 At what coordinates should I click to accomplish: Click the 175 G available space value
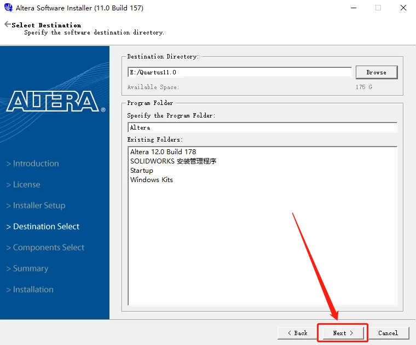364,87
